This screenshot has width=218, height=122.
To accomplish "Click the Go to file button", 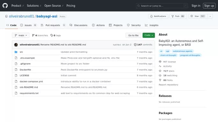I will tap(133, 35).
